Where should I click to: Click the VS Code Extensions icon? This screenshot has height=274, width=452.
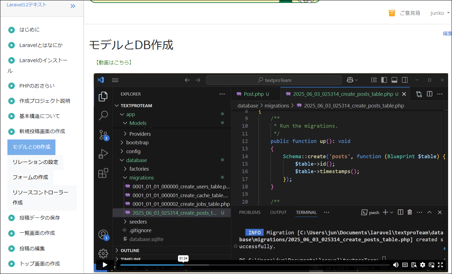coord(103,173)
